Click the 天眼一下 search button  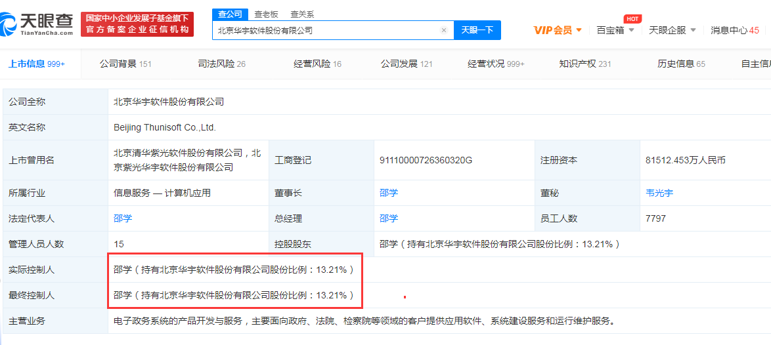tap(477, 30)
